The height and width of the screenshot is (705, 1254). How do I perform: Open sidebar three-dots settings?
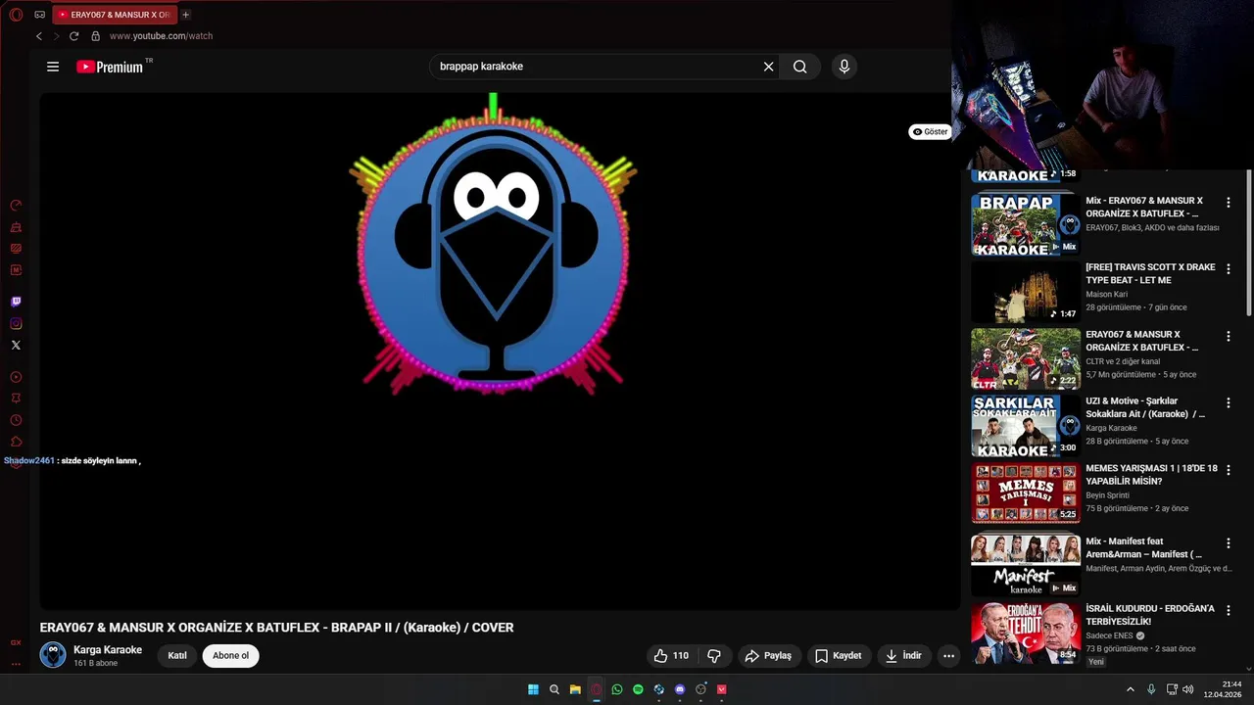coord(16,664)
